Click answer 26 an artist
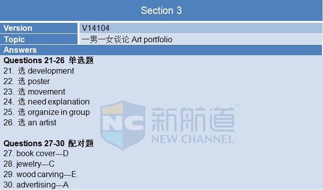323x190 pixels. (30, 123)
